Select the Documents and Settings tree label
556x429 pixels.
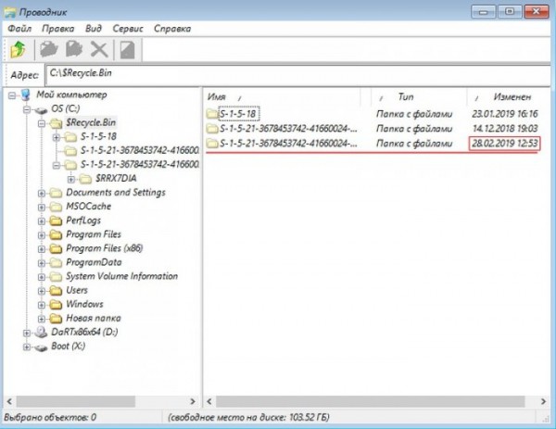pyautogui.click(x=116, y=193)
